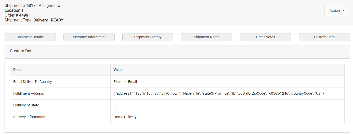
Task: Click the Location 1 text
Action: (14, 10)
